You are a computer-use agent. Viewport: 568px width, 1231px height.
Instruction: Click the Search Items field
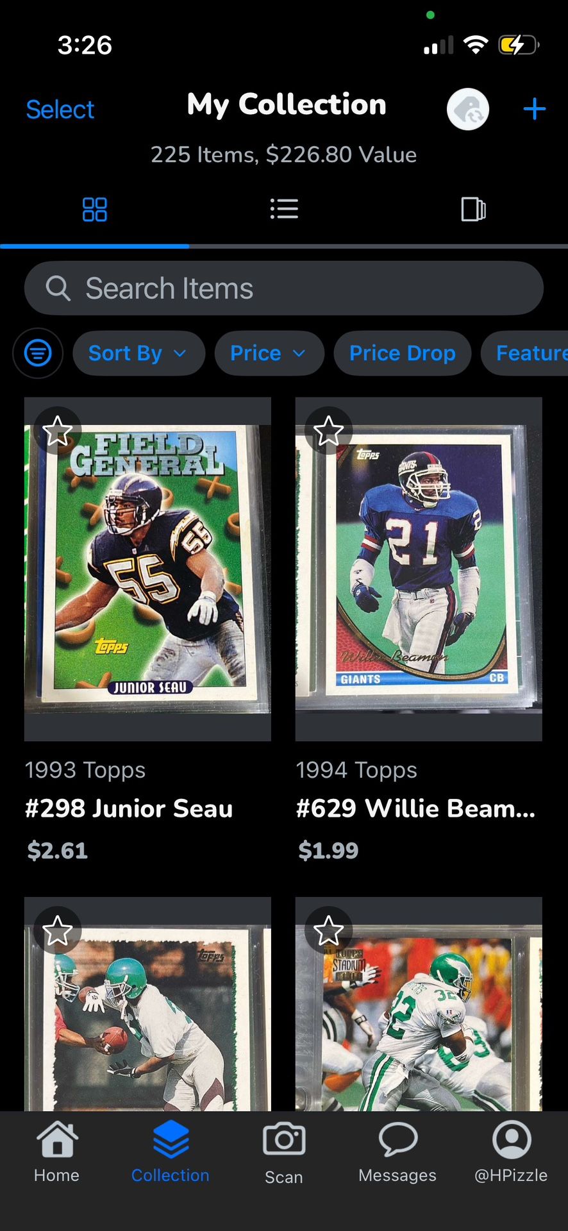284,288
